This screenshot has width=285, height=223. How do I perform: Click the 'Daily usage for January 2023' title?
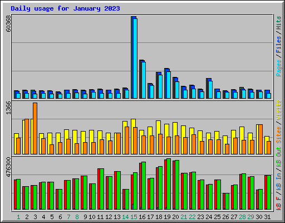click(65, 8)
